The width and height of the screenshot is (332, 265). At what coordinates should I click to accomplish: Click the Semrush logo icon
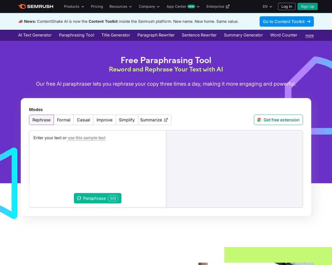22,6
